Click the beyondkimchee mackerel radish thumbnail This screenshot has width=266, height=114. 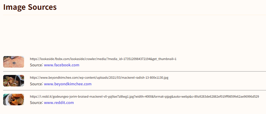point(14,81)
